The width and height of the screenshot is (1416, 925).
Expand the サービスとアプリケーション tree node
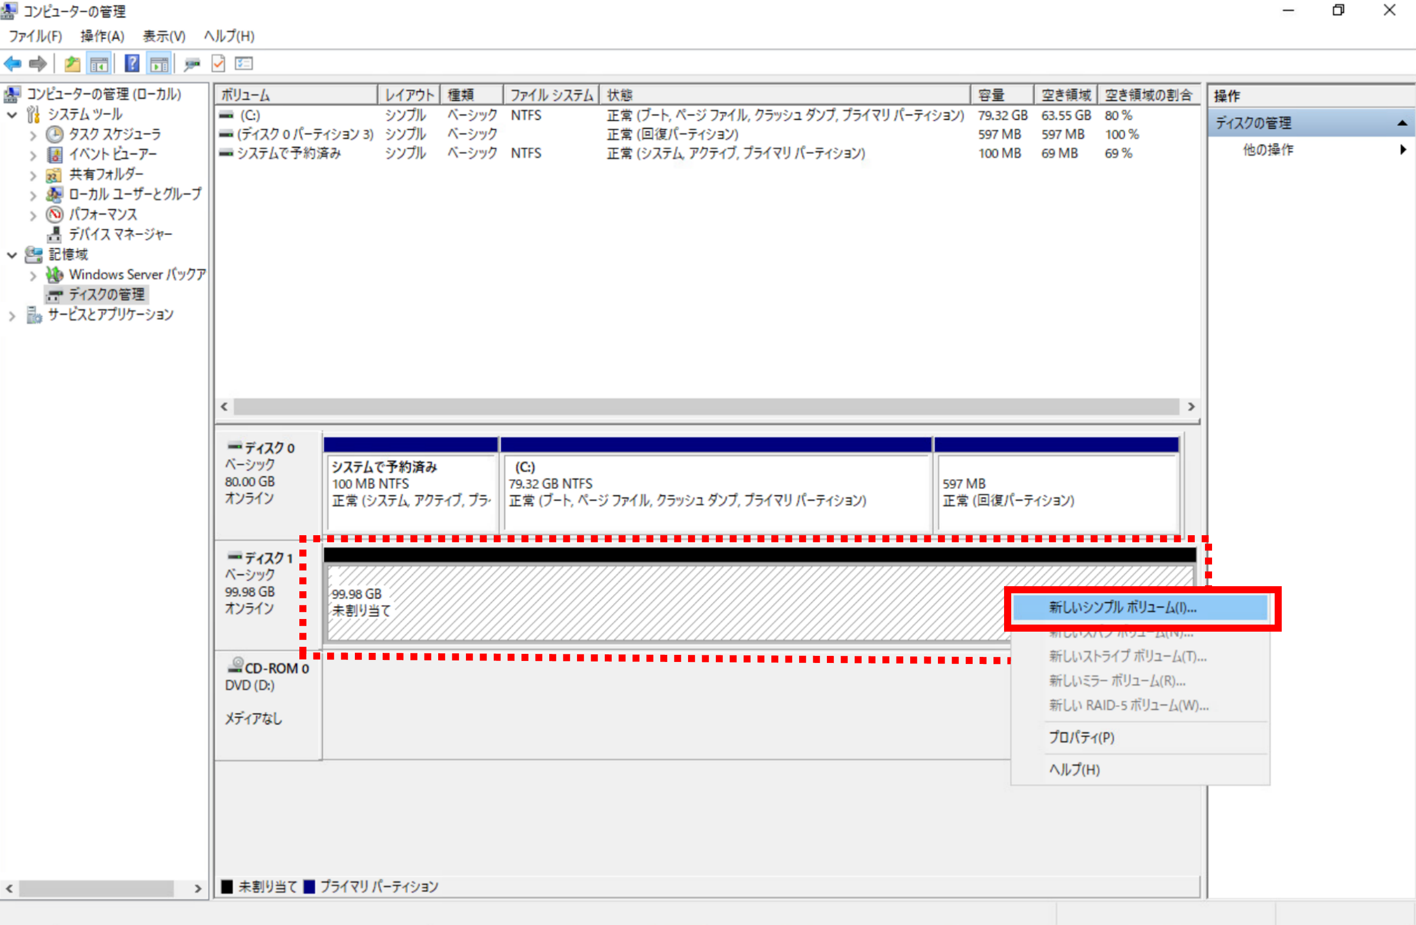pos(12,316)
